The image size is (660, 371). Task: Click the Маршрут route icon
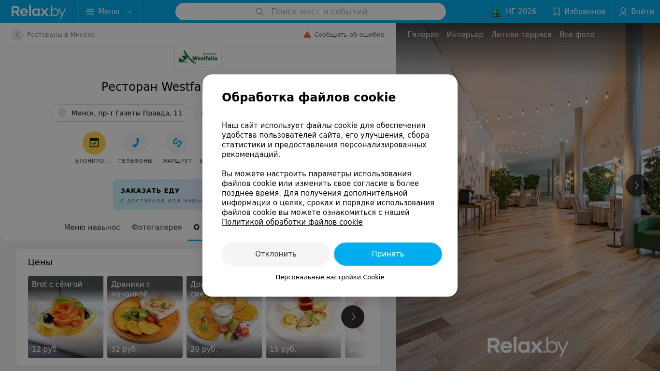point(177,143)
